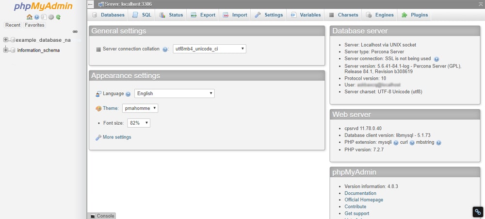
Task: Reload navigation panel with green refresh icon
Action: pyautogui.click(x=58, y=17)
